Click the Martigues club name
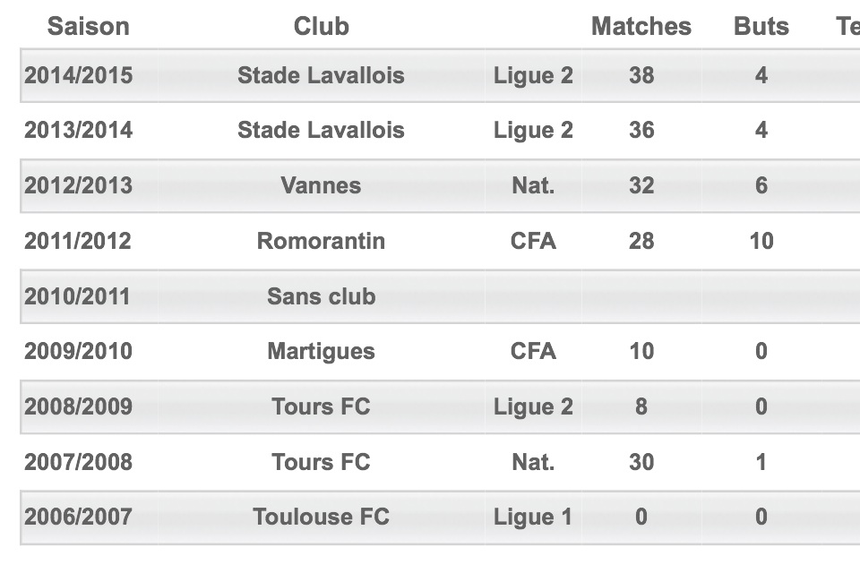Screen dimensions: 860x573 [321, 351]
